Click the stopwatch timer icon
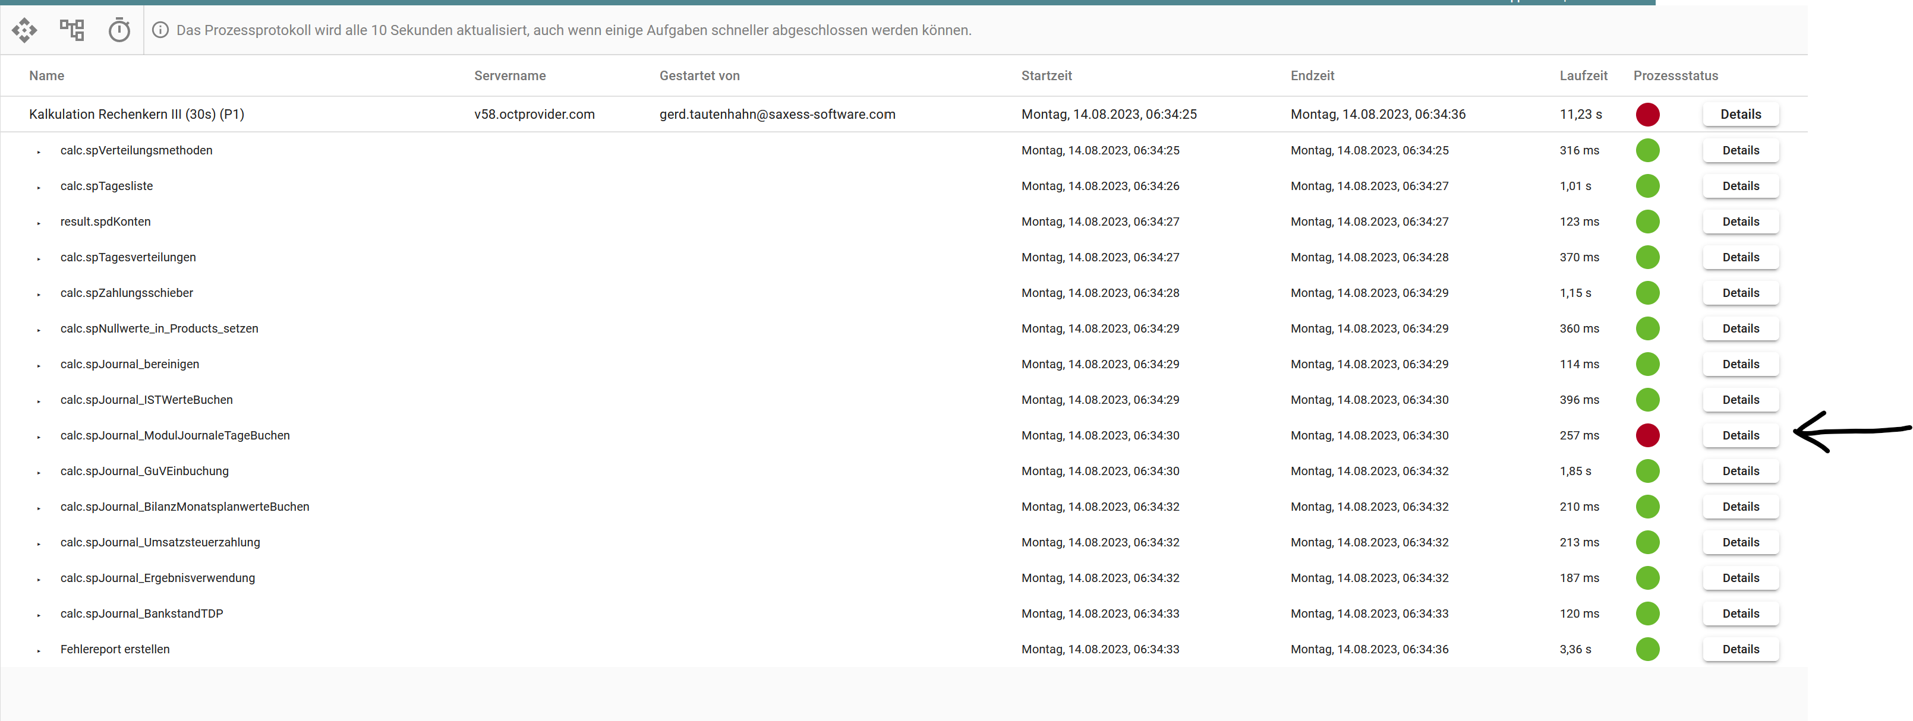This screenshot has width=1913, height=721. [x=119, y=30]
